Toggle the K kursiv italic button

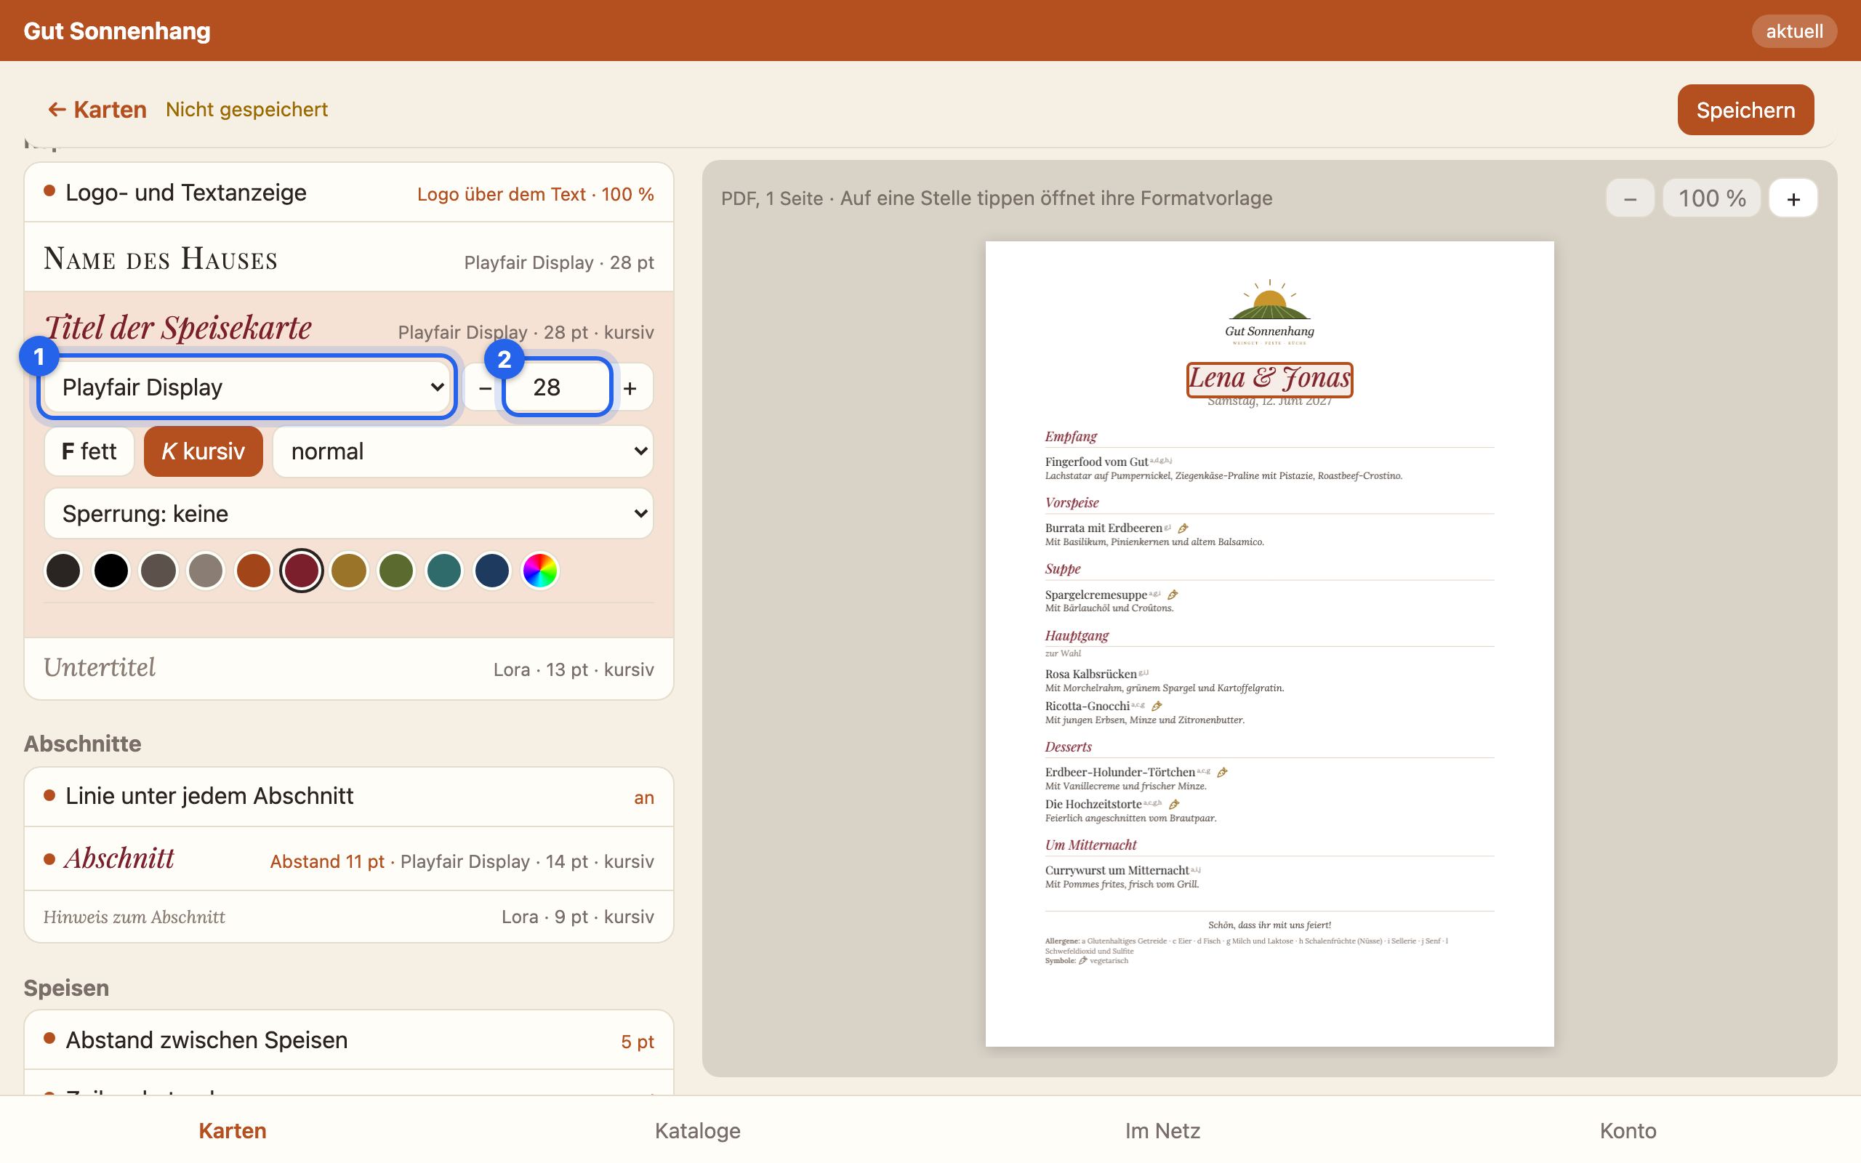(x=203, y=451)
